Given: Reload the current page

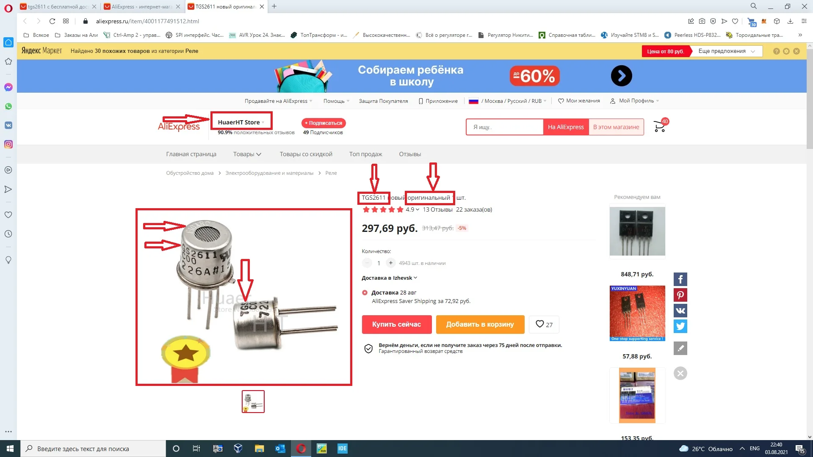Looking at the screenshot, I should [52, 21].
